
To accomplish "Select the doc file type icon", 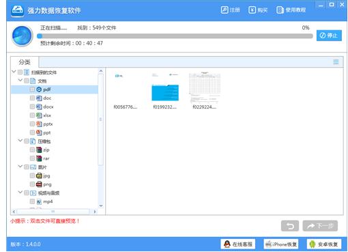I will pyautogui.click(x=39, y=98).
